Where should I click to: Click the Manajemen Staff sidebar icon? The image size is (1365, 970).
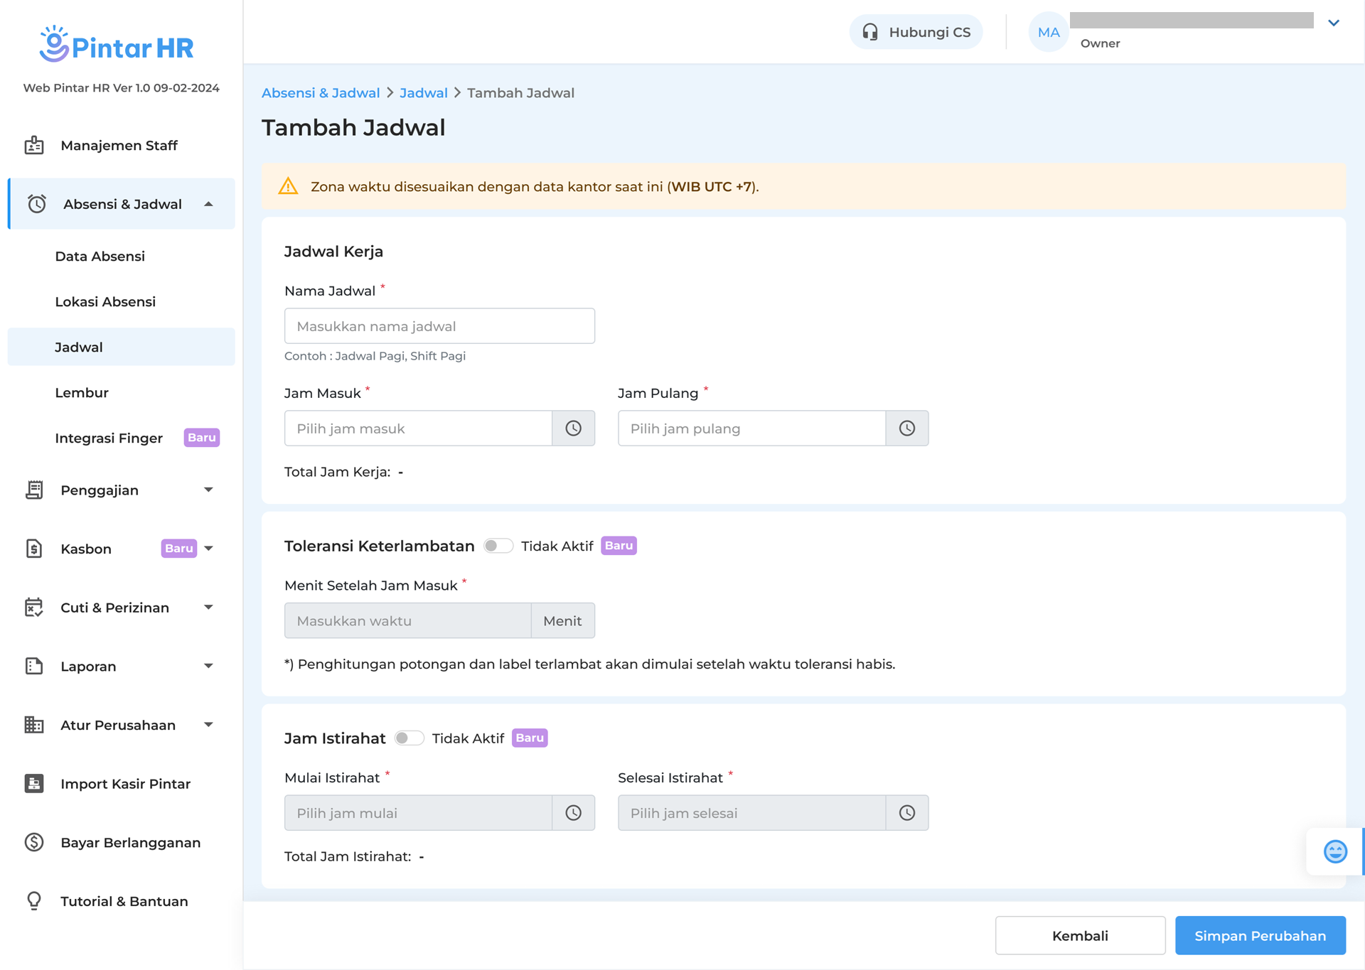[x=34, y=146]
